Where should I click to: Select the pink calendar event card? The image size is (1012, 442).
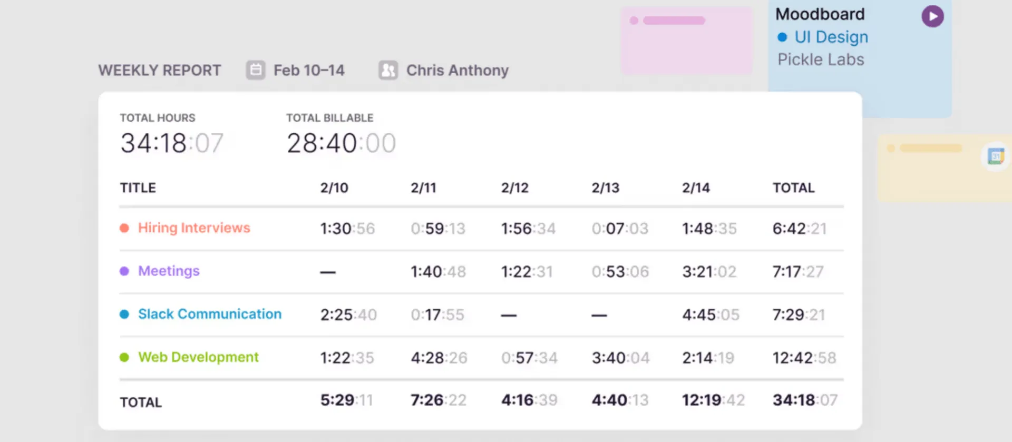tap(686, 41)
